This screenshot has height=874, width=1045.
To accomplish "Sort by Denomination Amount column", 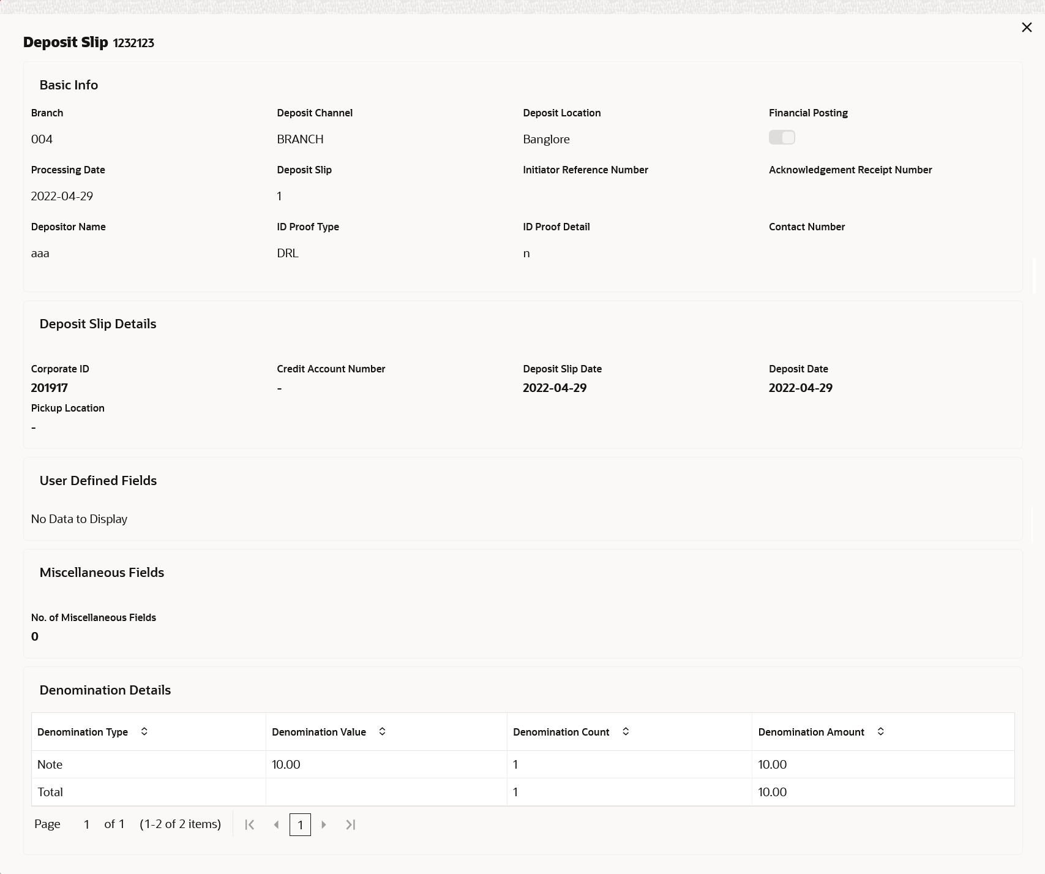I will pyautogui.click(x=880, y=731).
